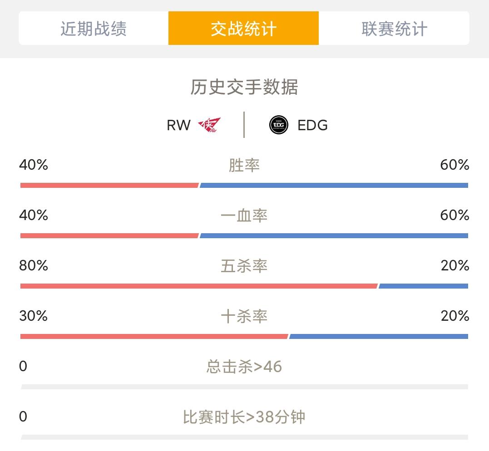The width and height of the screenshot is (489, 451).
Task: Click the 五杀率 red bar segment
Action: tap(199, 286)
